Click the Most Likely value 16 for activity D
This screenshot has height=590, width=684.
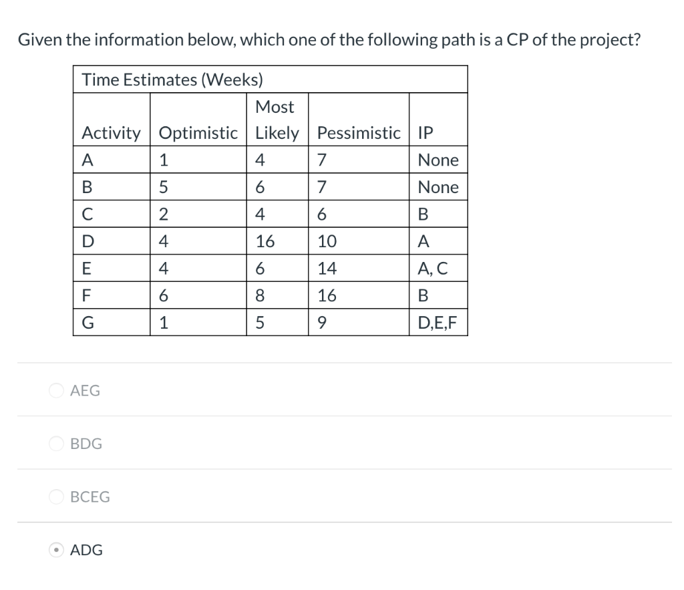click(277, 241)
